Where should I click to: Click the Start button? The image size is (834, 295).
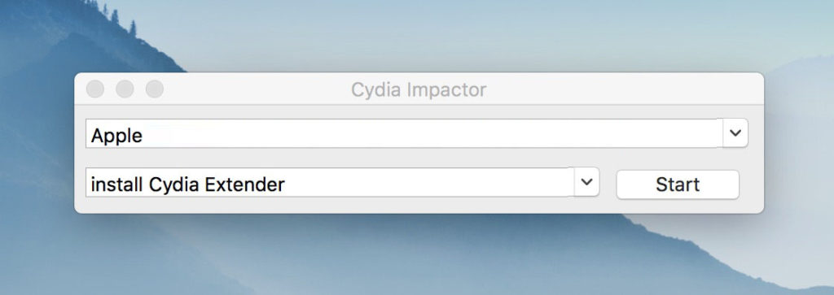(678, 184)
